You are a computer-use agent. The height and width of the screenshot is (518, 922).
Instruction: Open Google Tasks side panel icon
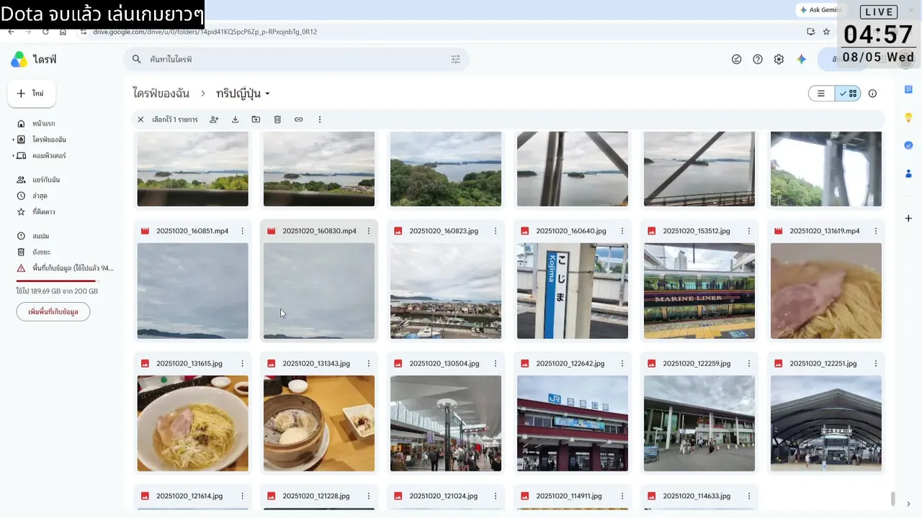(x=908, y=145)
